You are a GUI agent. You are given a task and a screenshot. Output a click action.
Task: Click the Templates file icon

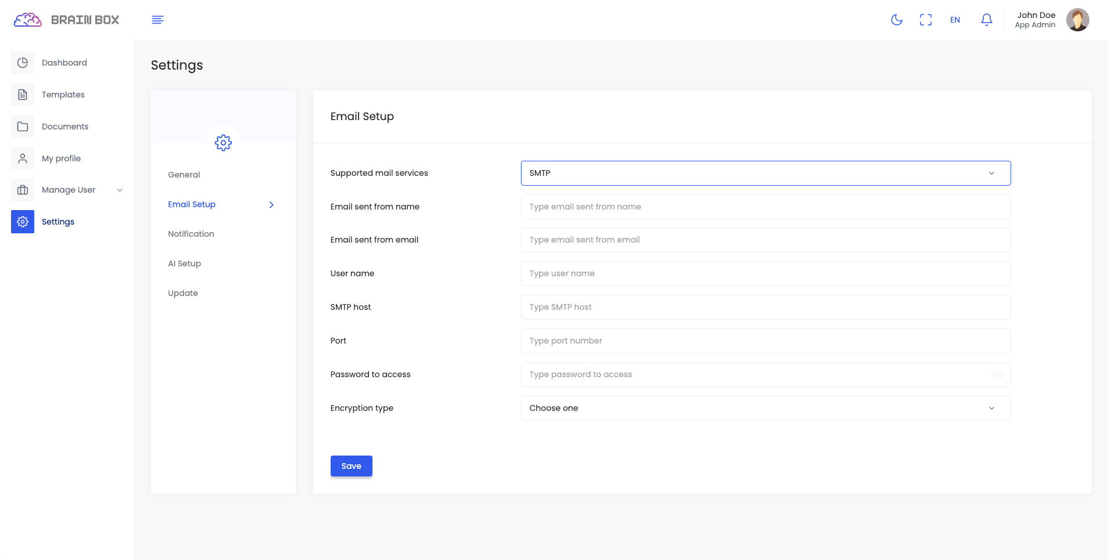[x=23, y=95]
